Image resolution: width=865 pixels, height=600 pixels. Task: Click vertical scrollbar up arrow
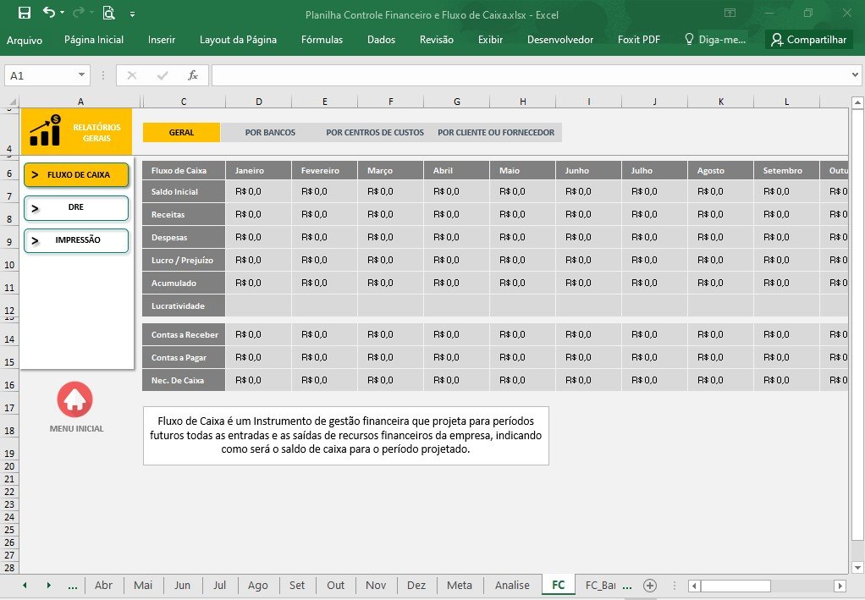(857, 102)
